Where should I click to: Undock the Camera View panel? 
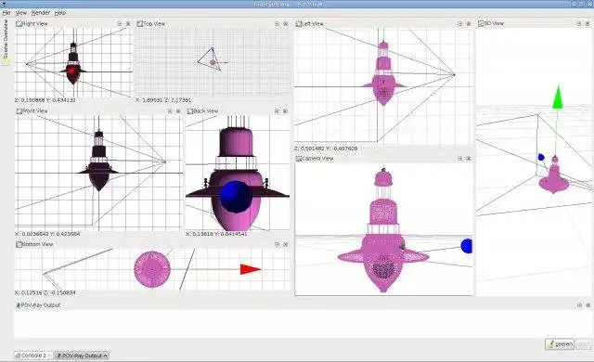[460, 159]
